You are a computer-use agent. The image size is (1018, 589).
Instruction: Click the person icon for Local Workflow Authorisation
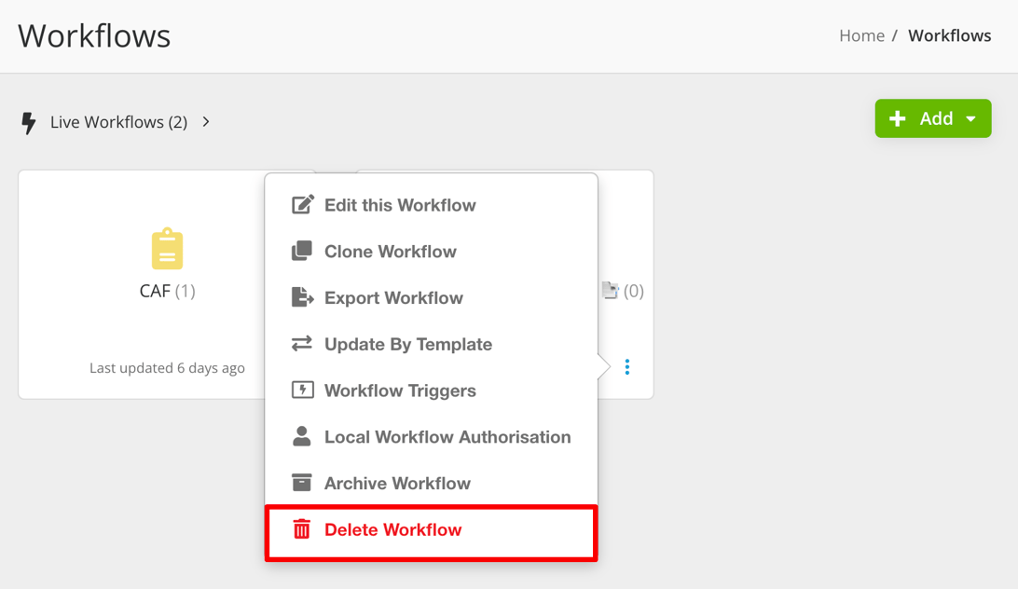pos(301,436)
